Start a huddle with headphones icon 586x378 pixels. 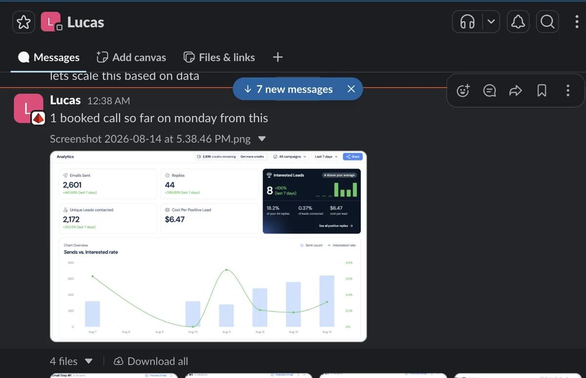tap(467, 22)
